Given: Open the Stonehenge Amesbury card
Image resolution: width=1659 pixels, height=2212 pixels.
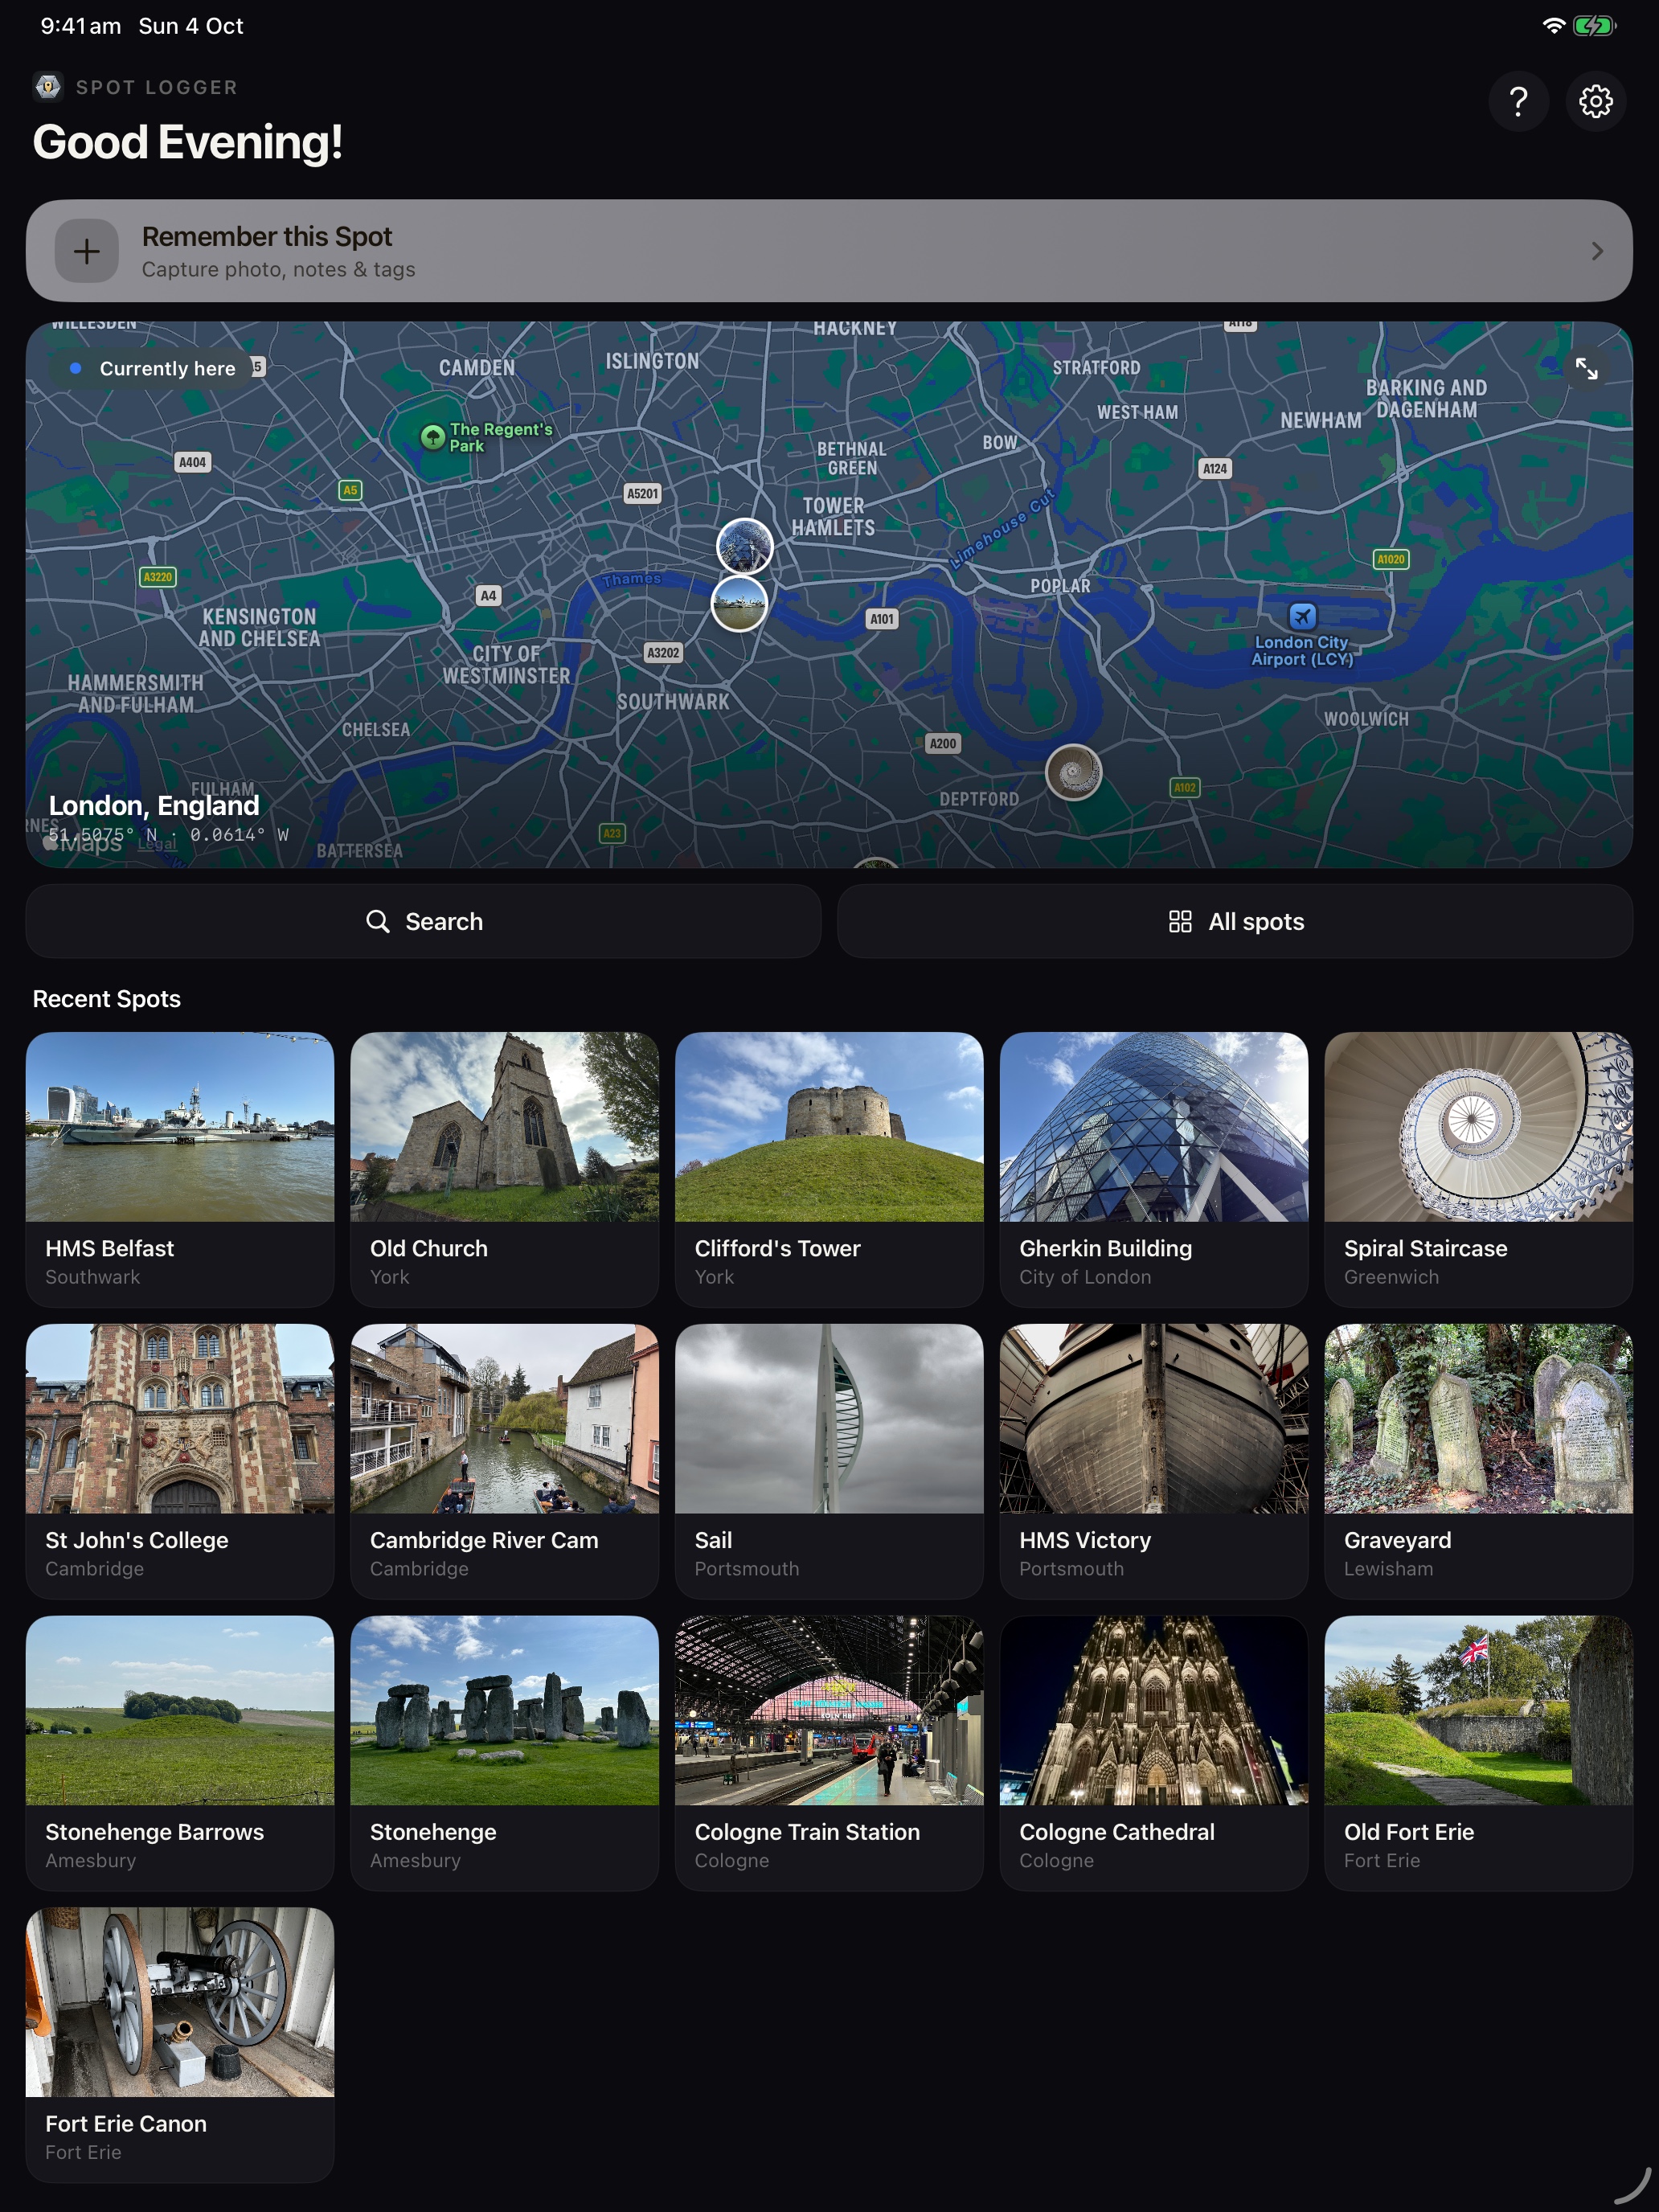Looking at the screenshot, I should (x=505, y=1753).
